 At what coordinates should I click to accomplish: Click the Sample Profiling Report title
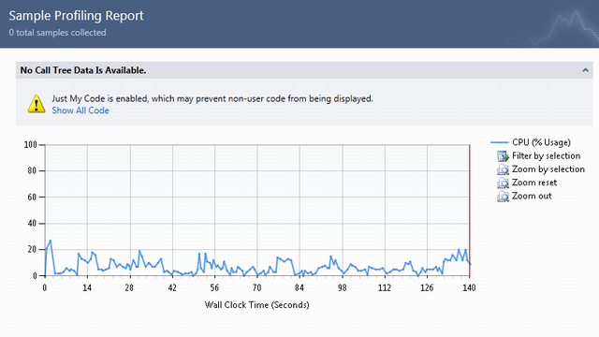tap(76, 16)
